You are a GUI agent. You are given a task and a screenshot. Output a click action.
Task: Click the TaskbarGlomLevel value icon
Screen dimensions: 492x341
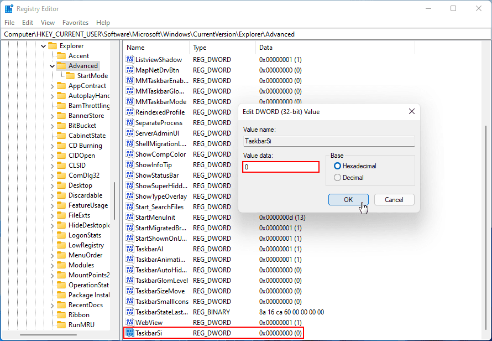pyautogui.click(x=129, y=280)
